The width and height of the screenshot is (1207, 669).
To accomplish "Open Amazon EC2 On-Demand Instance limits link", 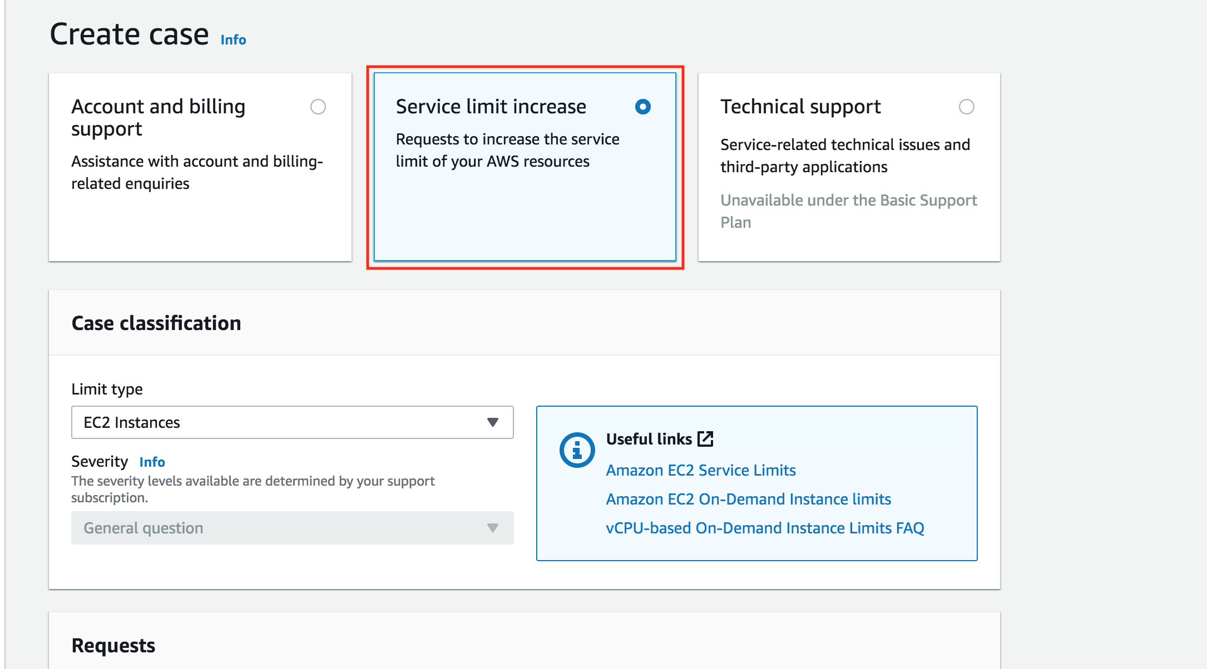I will click(x=748, y=499).
